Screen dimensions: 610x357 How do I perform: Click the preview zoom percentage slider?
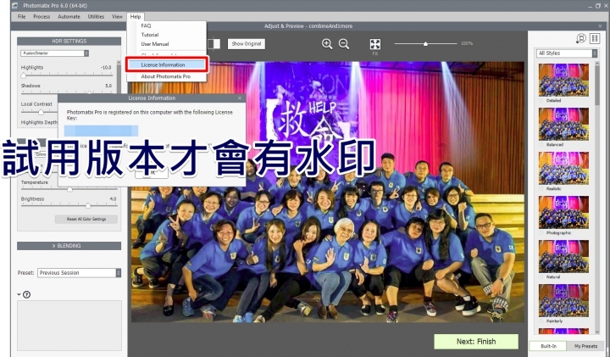(425, 43)
